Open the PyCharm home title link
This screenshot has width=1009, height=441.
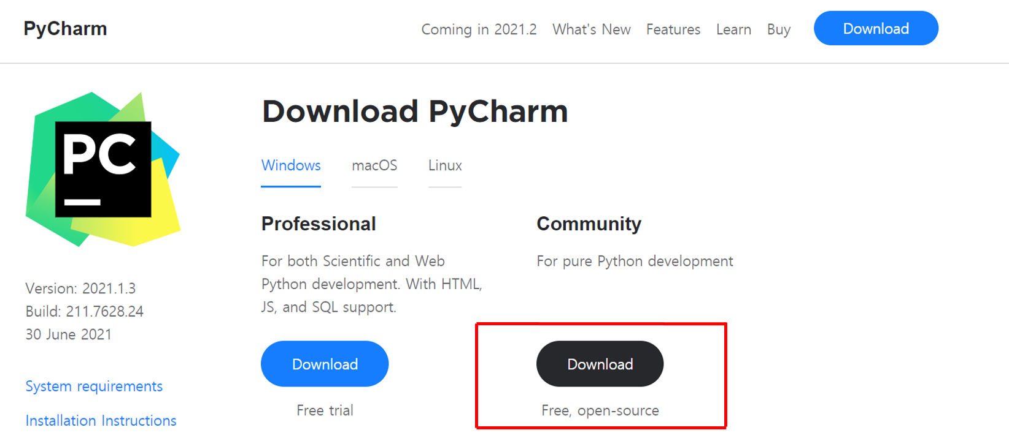pos(65,29)
